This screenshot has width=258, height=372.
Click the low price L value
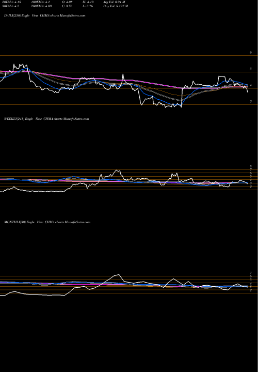point(88,6)
